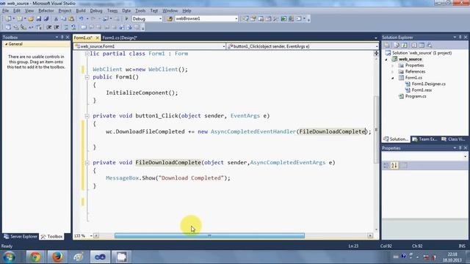Collapse the FileDownloadComplete method outline
Screen dimensions: 470x264
pyautogui.click(x=87, y=163)
